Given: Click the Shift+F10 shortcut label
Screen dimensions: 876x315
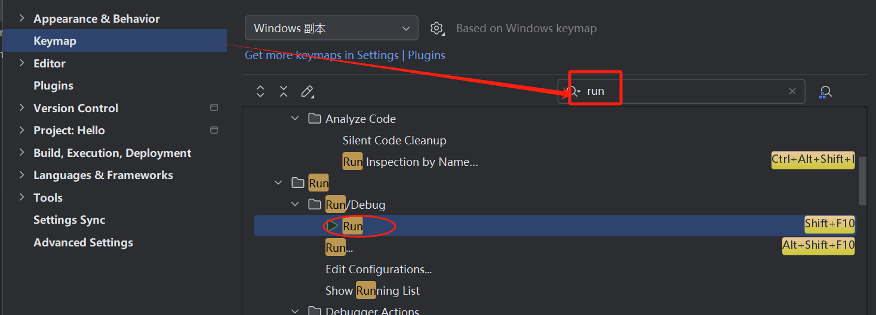Looking at the screenshot, I should click(829, 224).
